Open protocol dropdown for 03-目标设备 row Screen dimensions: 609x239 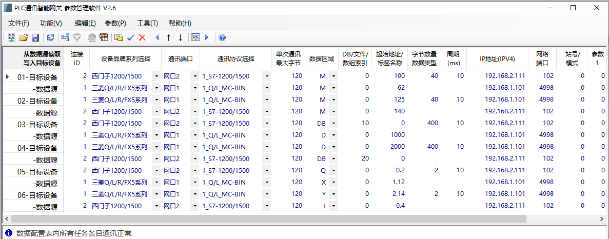pyautogui.click(x=267, y=124)
